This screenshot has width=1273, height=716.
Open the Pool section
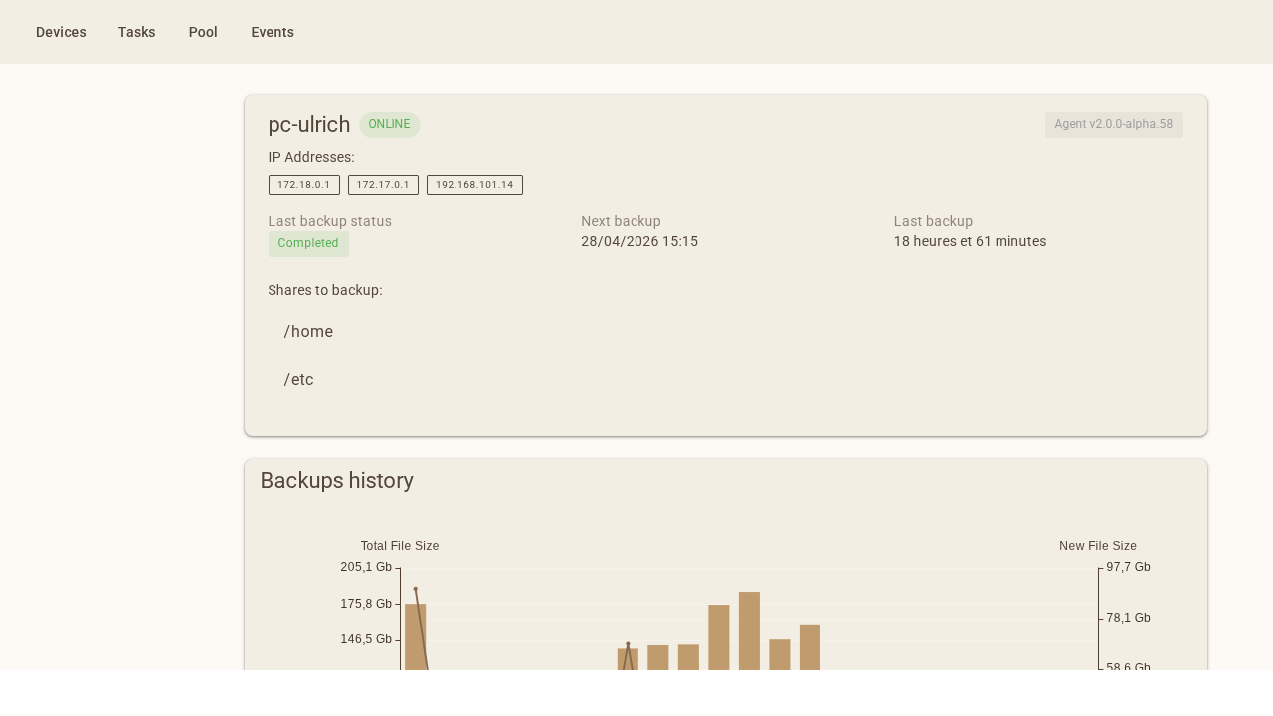pos(203,32)
